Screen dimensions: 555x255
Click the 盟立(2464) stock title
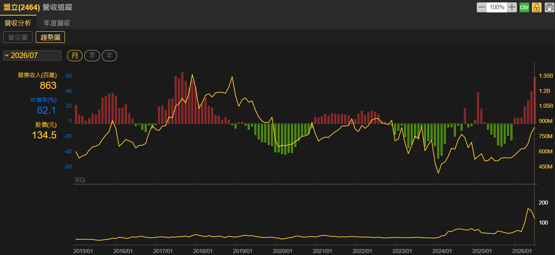[x=22, y=7]
